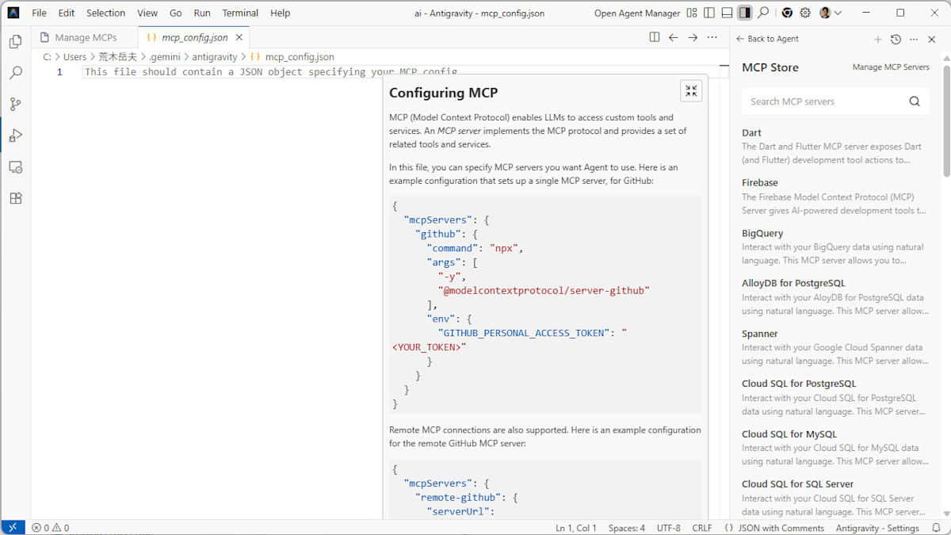This screenshot has width=951, height=535.
Task: Navigate forward with the editor right arrow
Action: pos(693,37)
